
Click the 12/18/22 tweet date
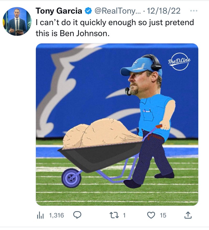point(164,11)
